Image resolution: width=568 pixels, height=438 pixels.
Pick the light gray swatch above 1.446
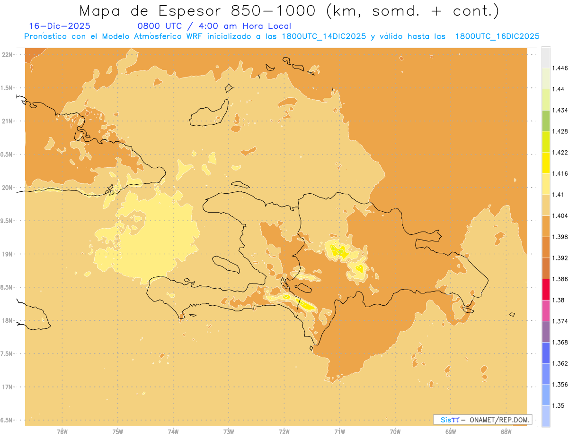click(546, 57)
